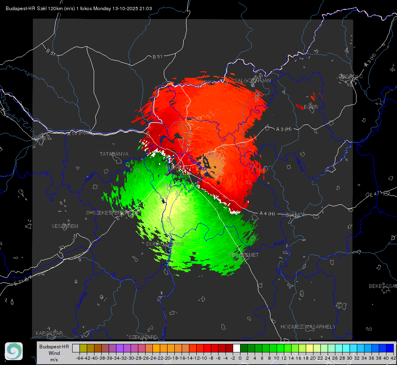Click the swirl logo icon at bottom left

click(x=14, y=351)
